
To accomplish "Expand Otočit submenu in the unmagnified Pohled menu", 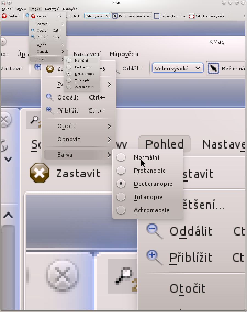I will pos(48,45).
